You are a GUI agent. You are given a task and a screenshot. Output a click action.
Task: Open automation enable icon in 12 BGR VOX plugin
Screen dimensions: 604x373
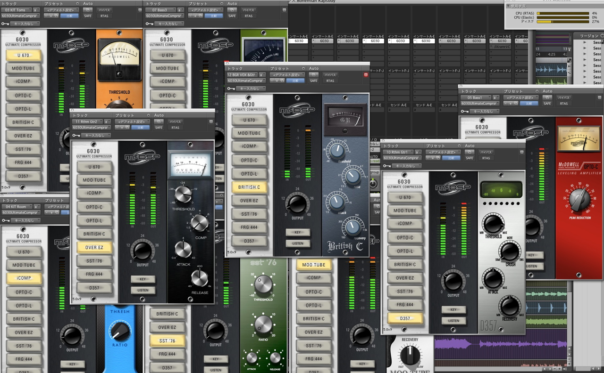(x=313, y=74)
